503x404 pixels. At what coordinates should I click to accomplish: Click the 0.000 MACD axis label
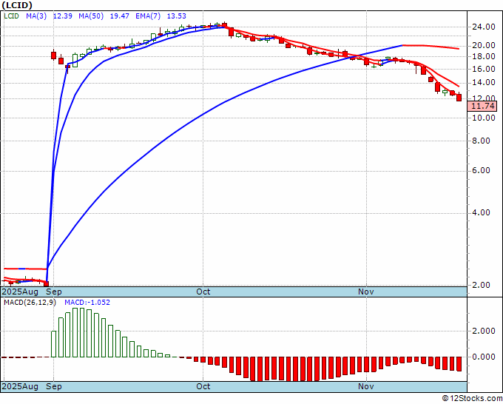tap(484, 357)
